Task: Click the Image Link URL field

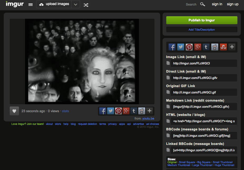Action: point(204,63)
